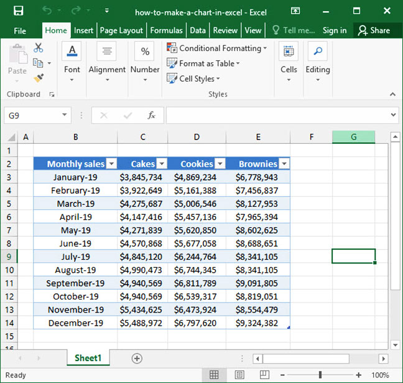Switch to Page Layout view in status bar
The width and height of the screenshot is (403, 383).
click(239, 375)
